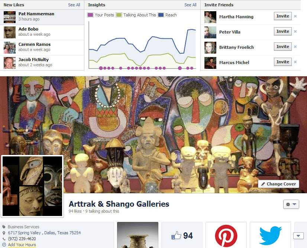Open Carmen Ramos's name link
This screenshot has width=307, height=248.
(35, 44)
